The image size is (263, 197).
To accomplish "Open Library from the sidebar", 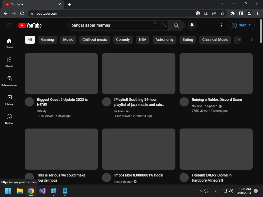I will (9, 100).
